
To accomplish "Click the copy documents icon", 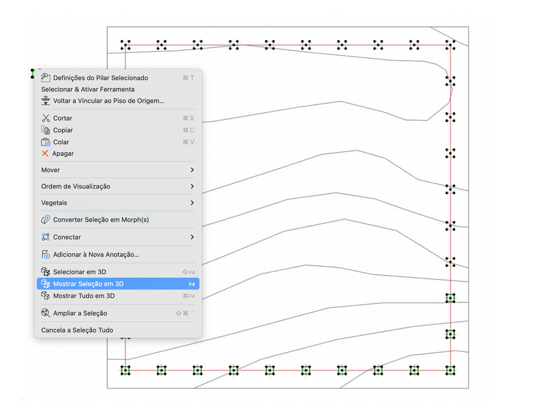I will coord(46,130).
